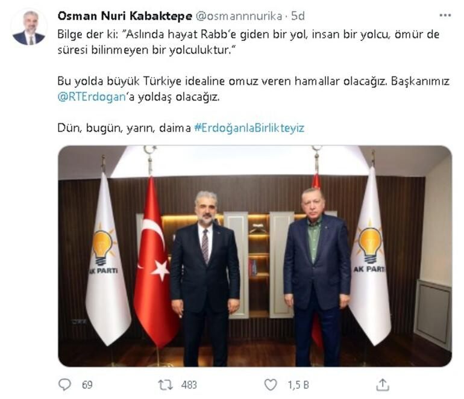464x399 pixels.
Task: Click Osman Nuri Kabaktepe's profile avatar
Action: (29, 28)
